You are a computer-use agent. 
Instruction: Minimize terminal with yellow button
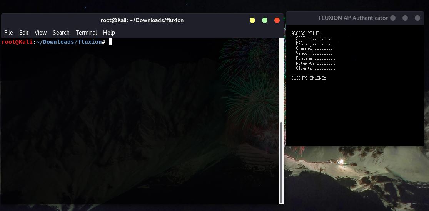pyautogui.click(x=252, y=20)
